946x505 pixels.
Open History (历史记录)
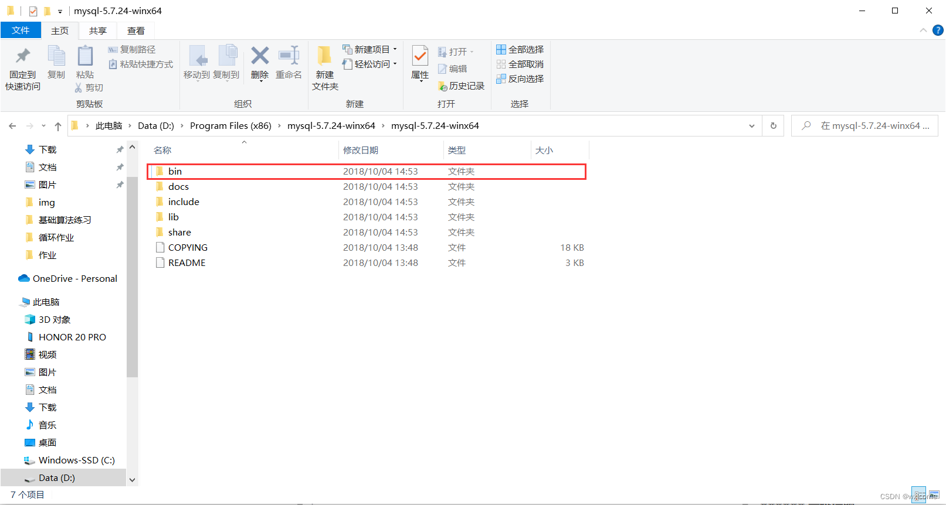[461, 86]
